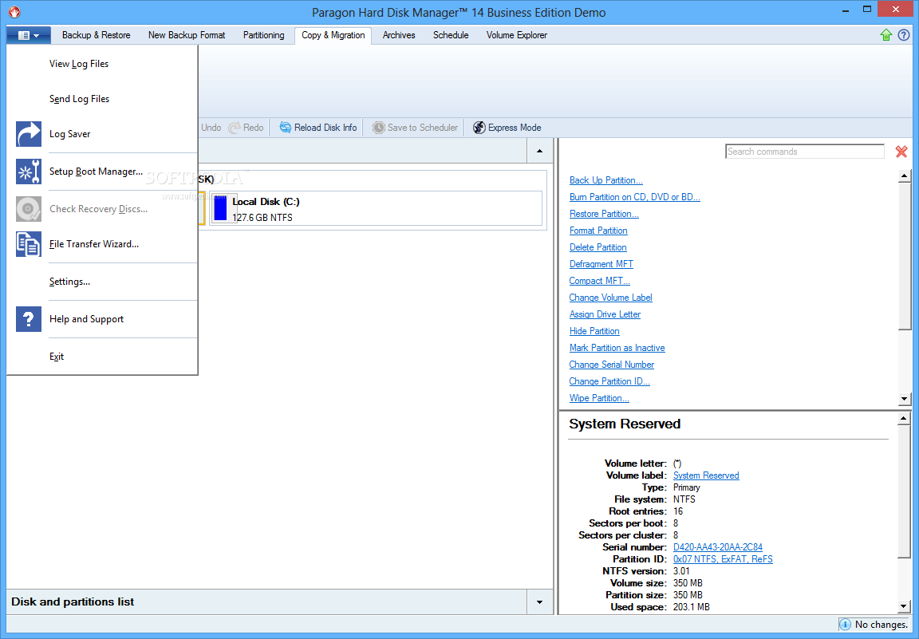This screenshot has height=639, width=919.
Task: Click the System Reserved volume label link
Action: pos(706,475)
